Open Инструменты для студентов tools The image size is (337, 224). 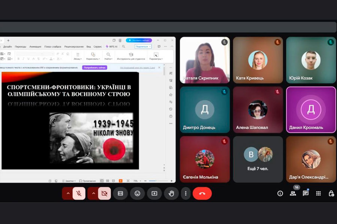[x=131, y=56]
